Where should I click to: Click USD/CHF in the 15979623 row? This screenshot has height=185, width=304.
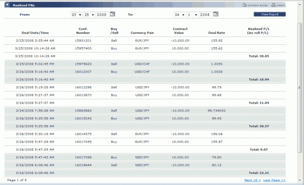142,64
